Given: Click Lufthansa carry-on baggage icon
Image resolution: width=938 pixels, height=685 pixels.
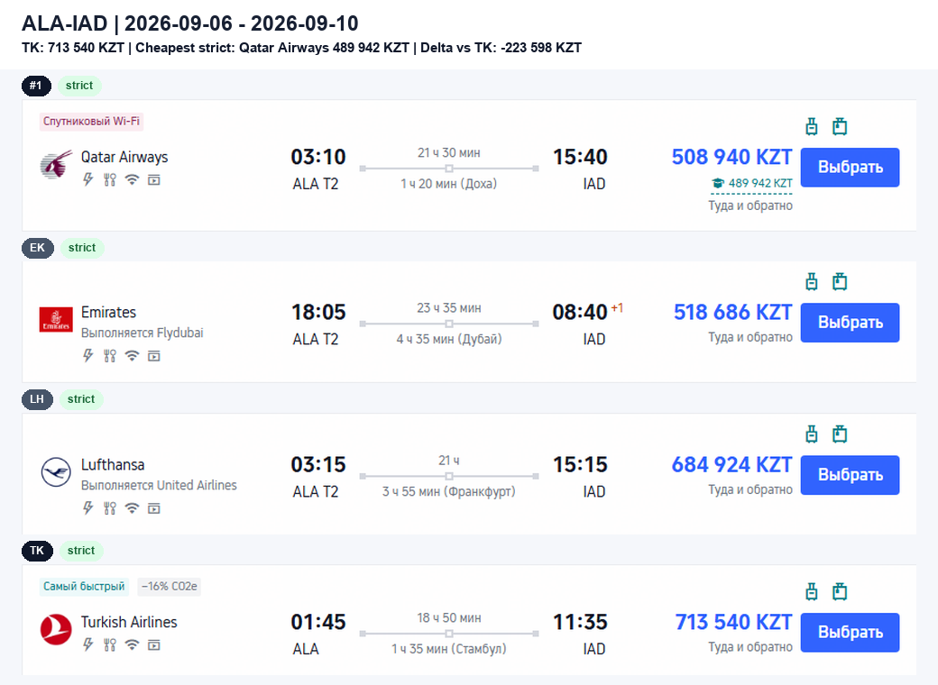Looking at the screenshot, I should (x=811, y=434).
